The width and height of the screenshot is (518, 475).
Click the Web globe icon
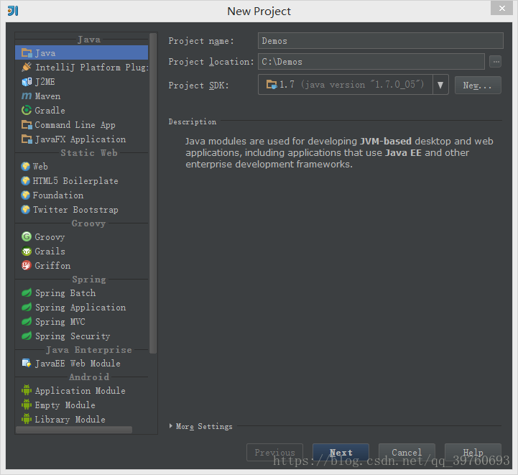click(x=25, y=166)
